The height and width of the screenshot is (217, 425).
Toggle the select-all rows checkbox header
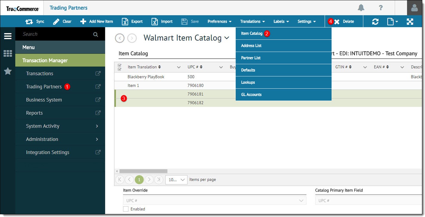pyautogui.click(x=120, y=67)
